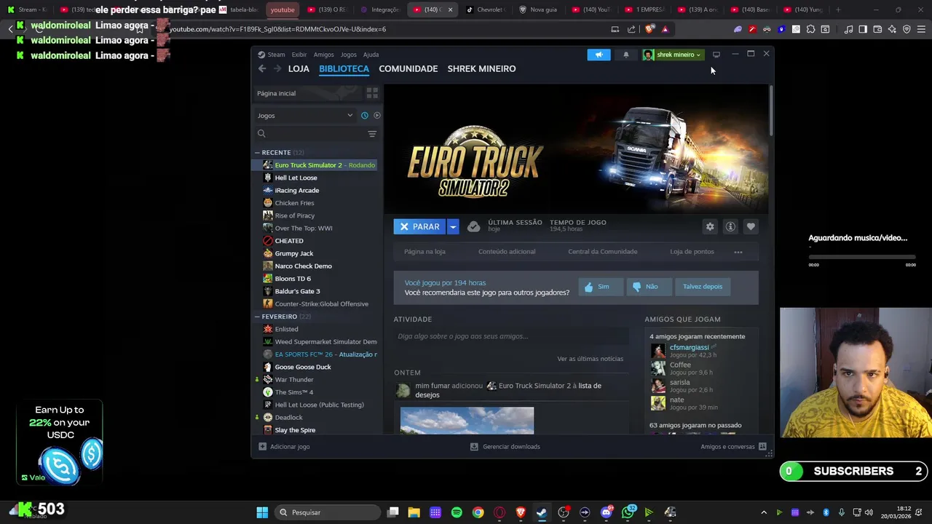
Task: Go forward with Steam forward arrow
Action: tap(277, 68)
